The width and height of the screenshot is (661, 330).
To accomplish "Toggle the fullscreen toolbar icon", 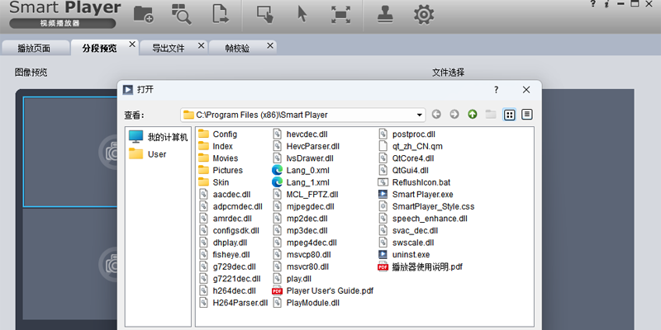I will (x=340, y=14).
